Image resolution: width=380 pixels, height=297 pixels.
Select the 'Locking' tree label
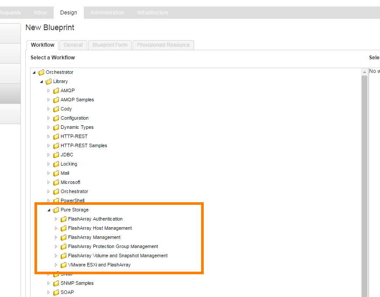tap(69, 164)
